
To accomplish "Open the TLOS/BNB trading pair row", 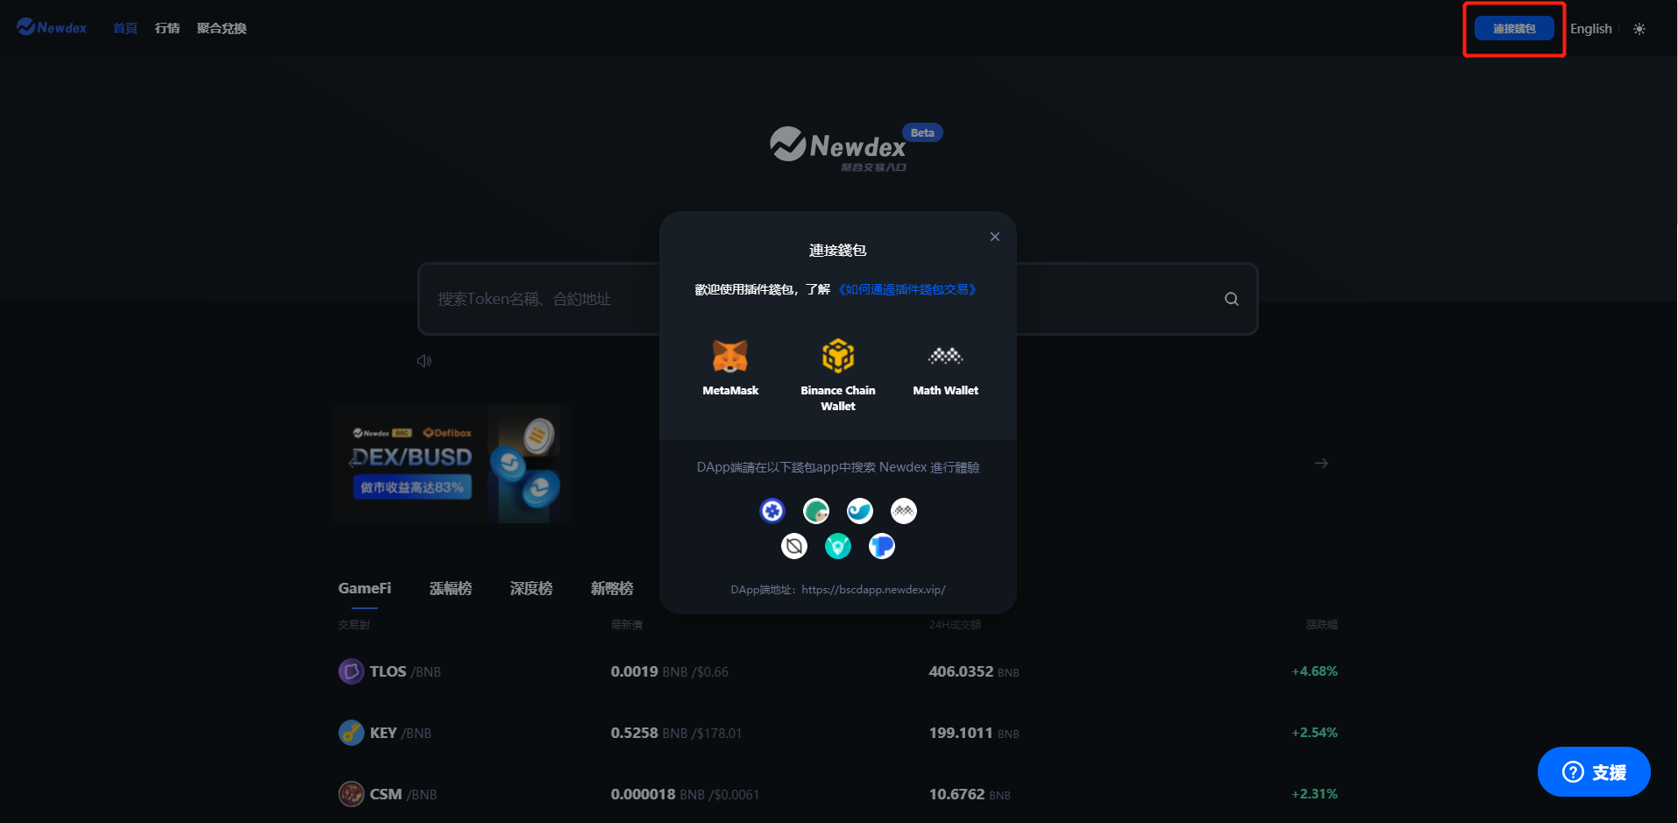I will 838,671.
